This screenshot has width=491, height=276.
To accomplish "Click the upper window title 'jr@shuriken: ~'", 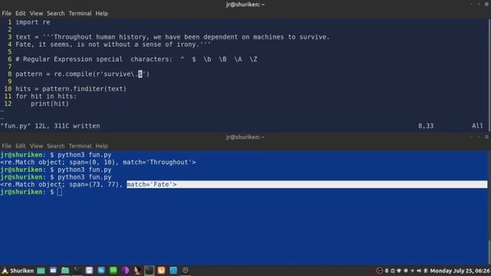I will (x=245, y=5).
